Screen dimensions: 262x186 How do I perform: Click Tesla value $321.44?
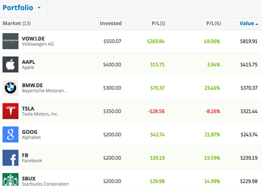(x=249, y=111)
